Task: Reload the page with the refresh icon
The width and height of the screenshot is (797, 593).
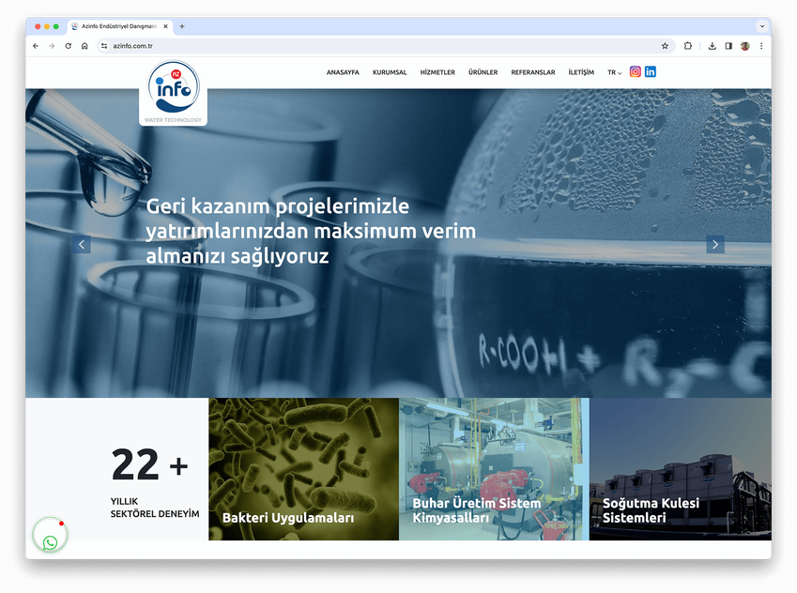Action: (69, 46)
